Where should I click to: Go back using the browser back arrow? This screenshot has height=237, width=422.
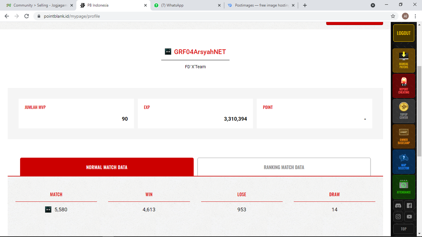point(7,16)
